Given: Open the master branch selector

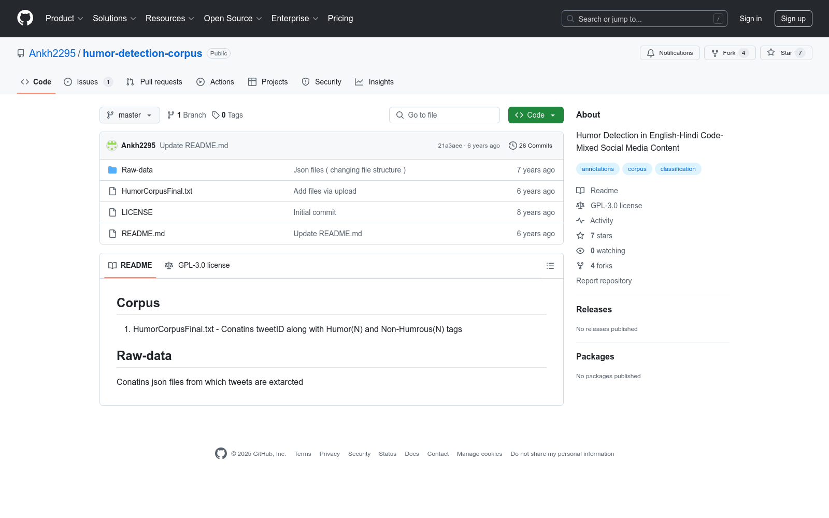Looking at the screenshot, I should (130, 115).
